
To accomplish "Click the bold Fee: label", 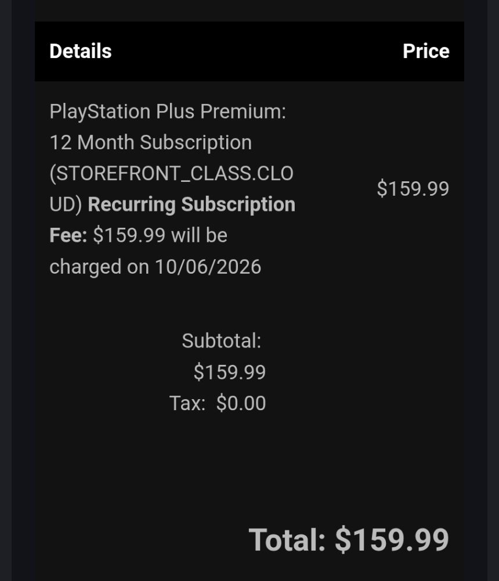I will pyautogui.click(x=68, y=235).
